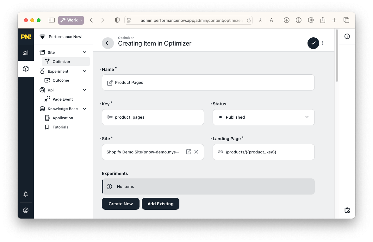Increase text size with large A
Screen dimensions: 373x242
[x=271, y=20]
